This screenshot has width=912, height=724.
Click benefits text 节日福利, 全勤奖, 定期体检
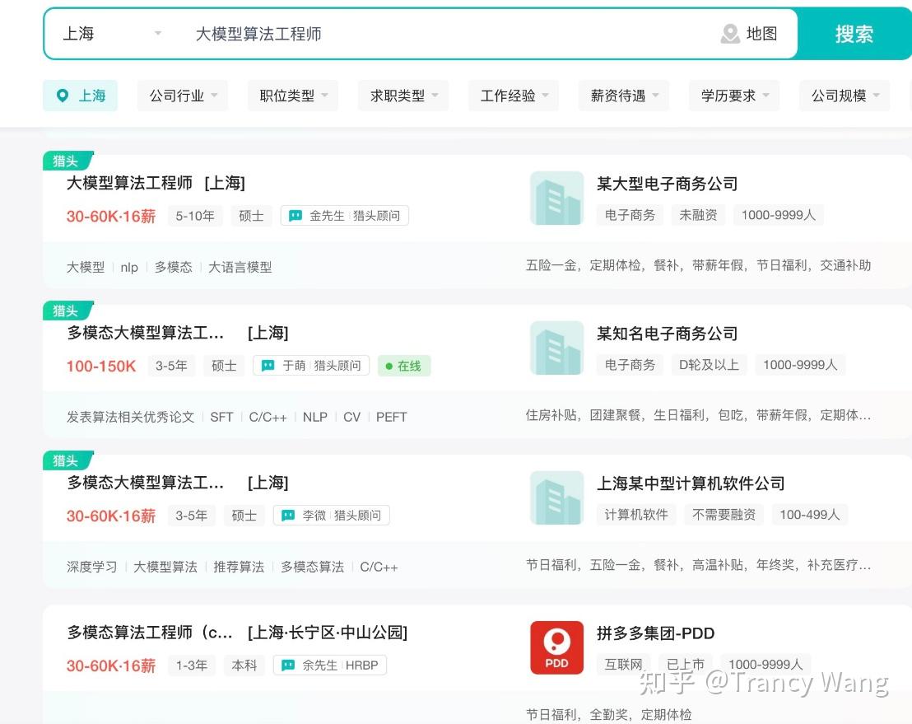(608, 714)
